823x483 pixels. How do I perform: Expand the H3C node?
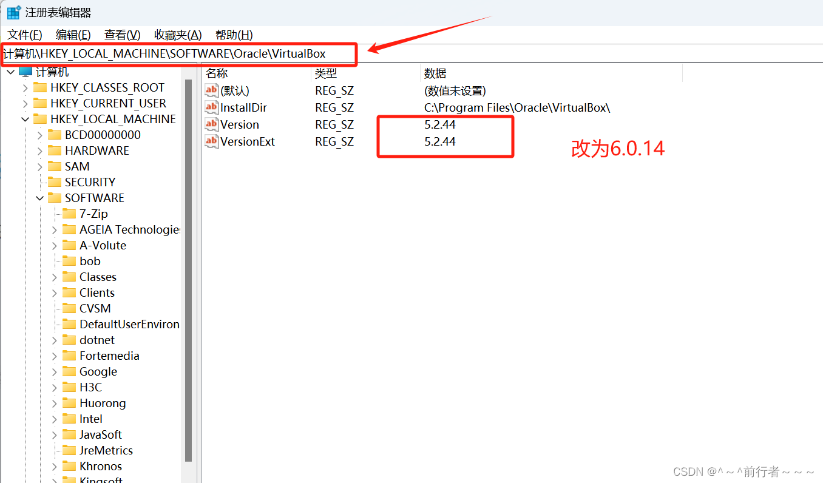(54, 387)
